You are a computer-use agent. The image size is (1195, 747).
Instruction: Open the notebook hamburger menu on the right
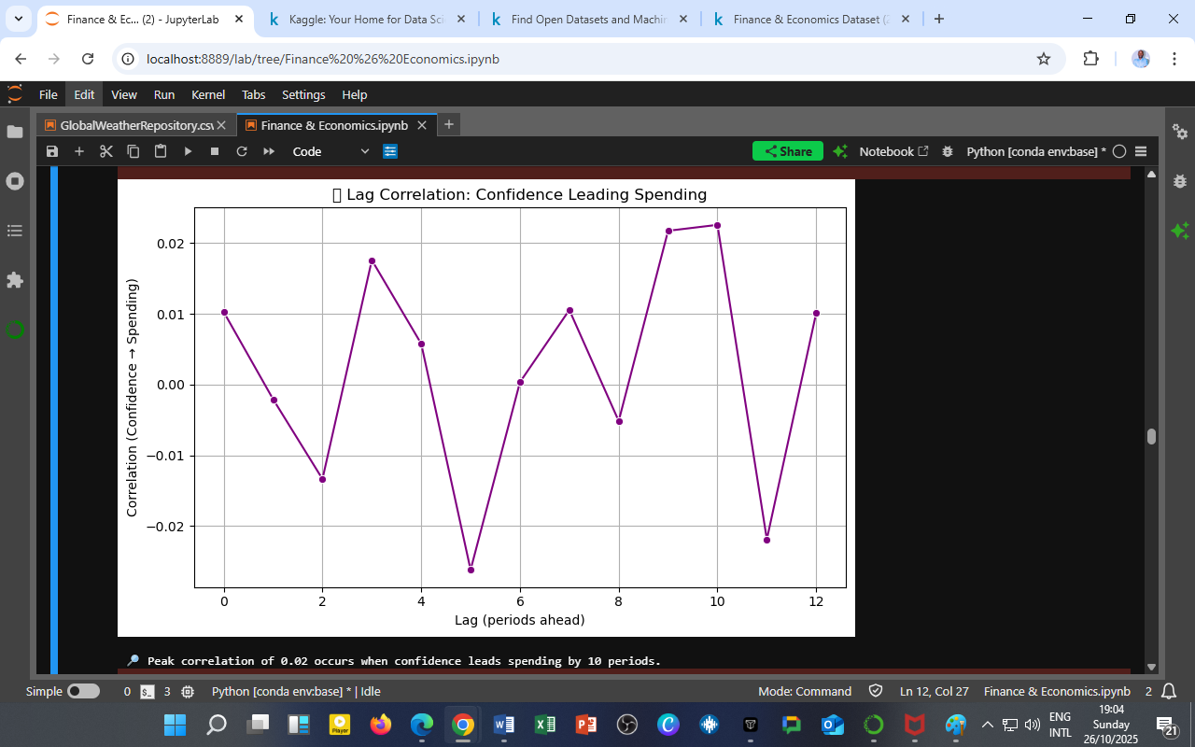pyautogui.click(x=1141, y=150)
